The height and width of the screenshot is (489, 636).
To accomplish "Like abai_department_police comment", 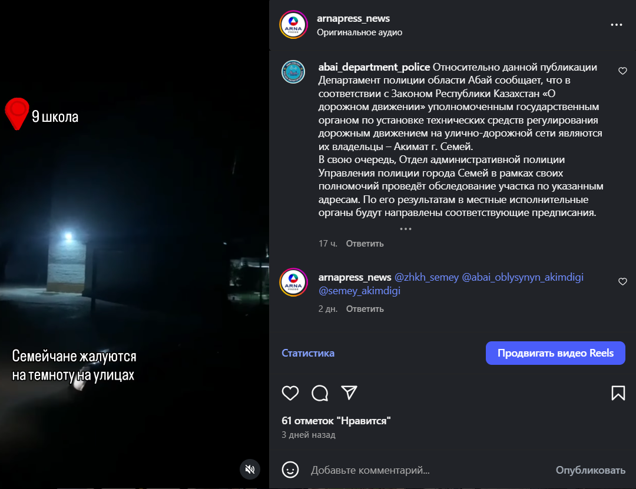I will click(x=622, y=71).
